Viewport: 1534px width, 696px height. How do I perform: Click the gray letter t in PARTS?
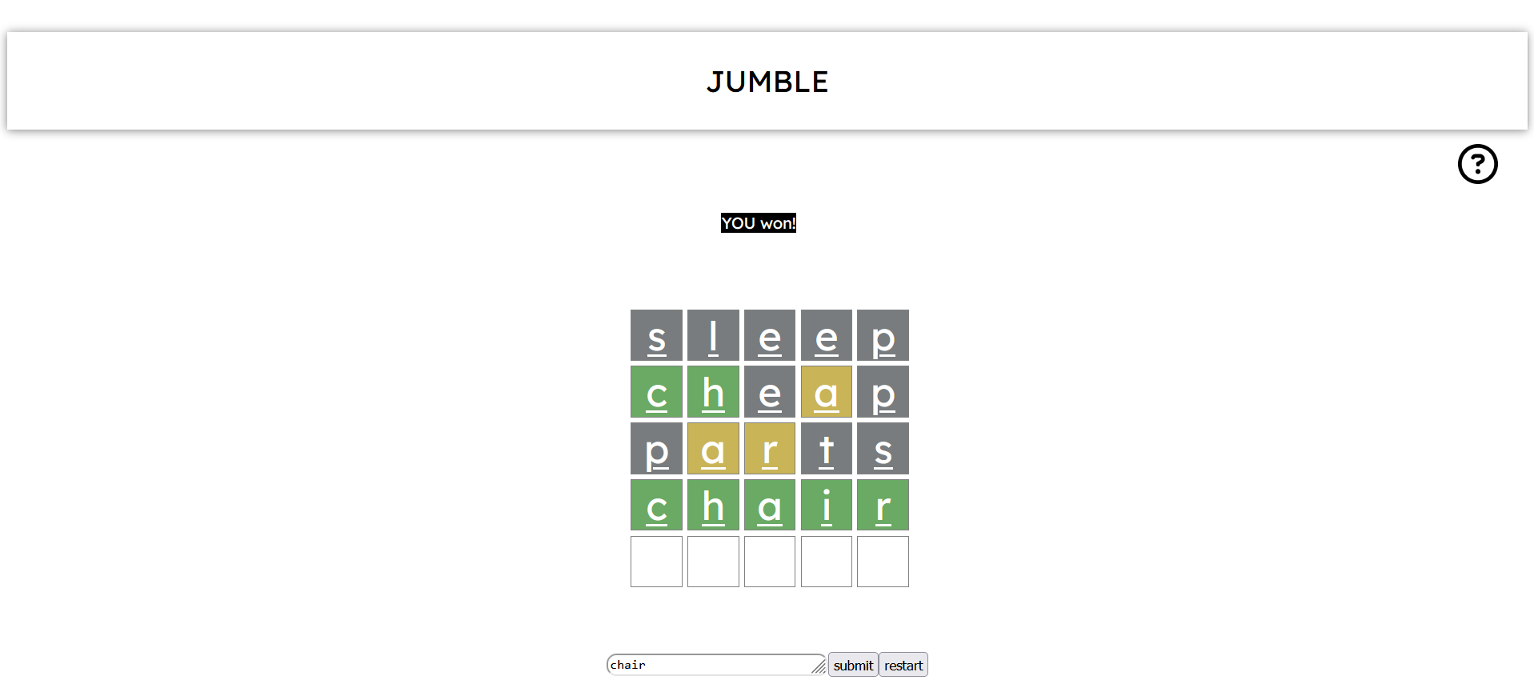[826, 449]
